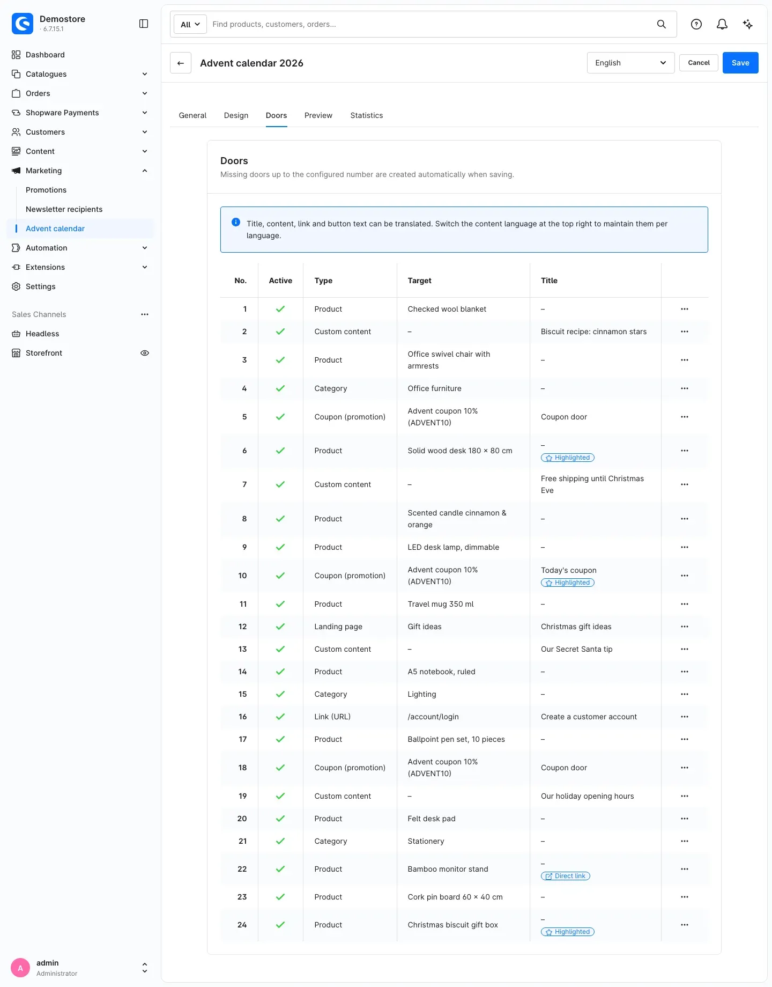Toggle Storefront visibility eye icon

[x=145, y=353]
